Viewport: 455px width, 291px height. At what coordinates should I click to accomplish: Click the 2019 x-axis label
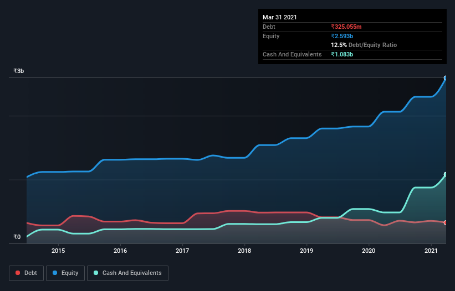[x=306, y=251]
